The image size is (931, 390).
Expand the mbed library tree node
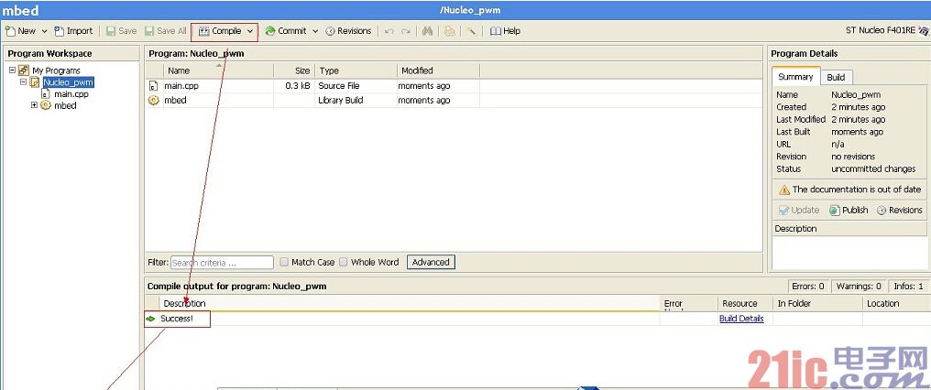point(34,105)
